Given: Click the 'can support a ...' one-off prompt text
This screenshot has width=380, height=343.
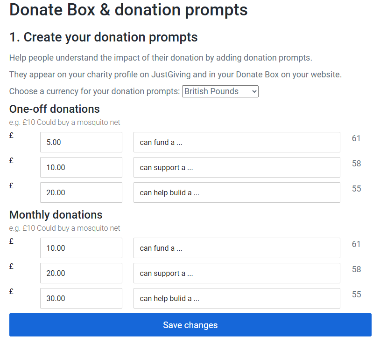Looking at the screenshot, I should (237, 167).
